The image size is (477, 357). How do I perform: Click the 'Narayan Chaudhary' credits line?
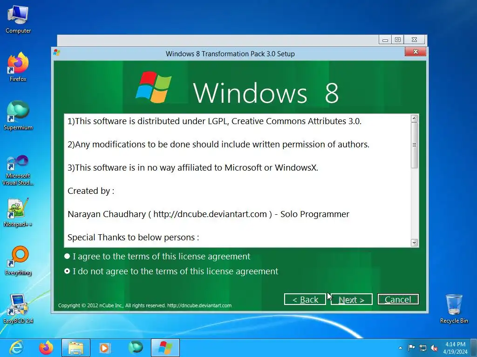[208, 214]
